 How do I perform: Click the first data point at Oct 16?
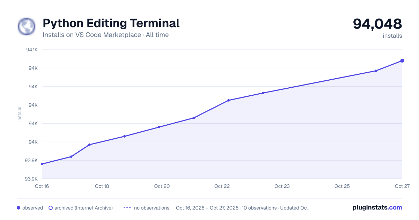(x=42, y=164)
